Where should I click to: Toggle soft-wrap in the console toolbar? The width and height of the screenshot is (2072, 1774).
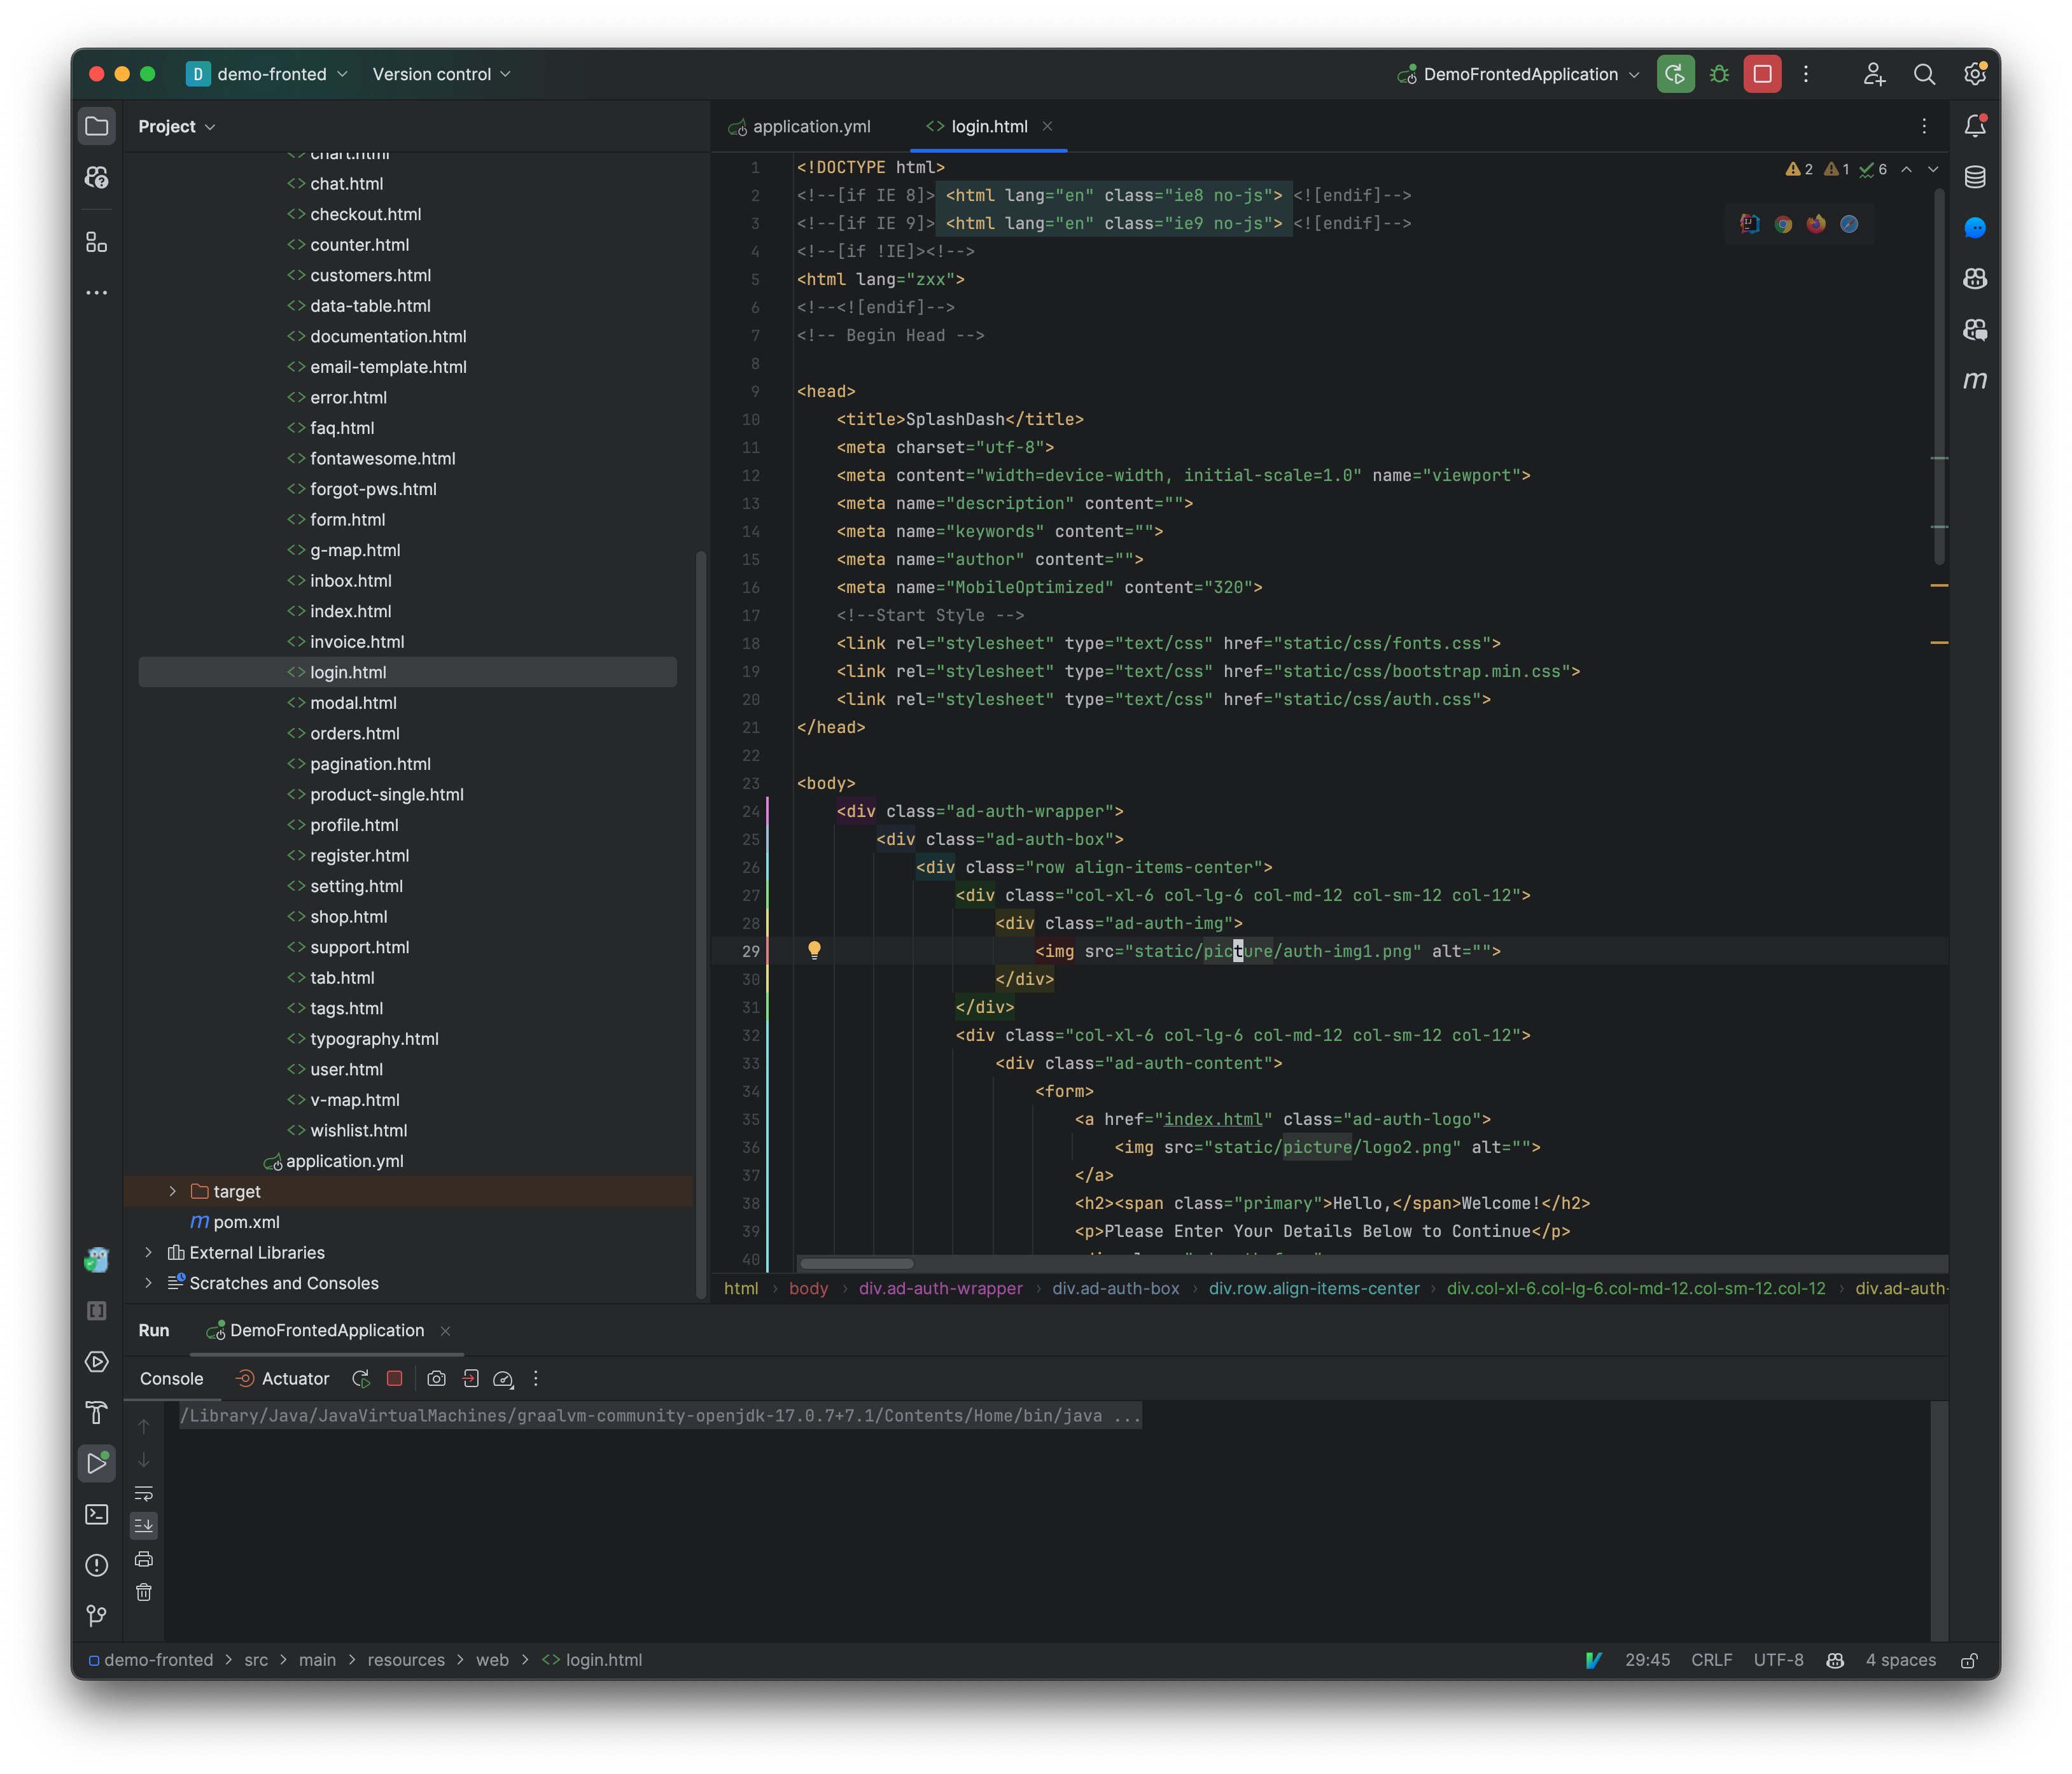[x=144, y=1493]
